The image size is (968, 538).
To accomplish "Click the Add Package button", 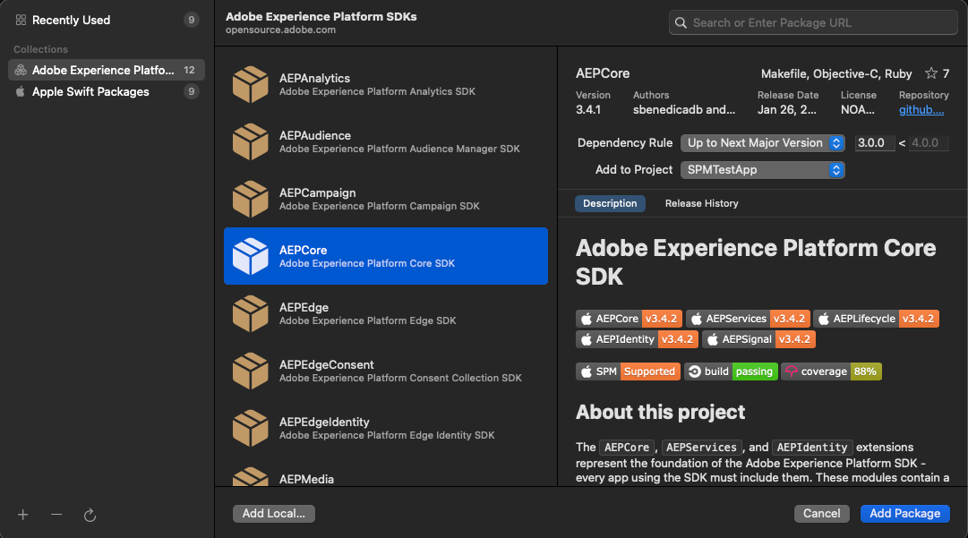I will point(905,513).
